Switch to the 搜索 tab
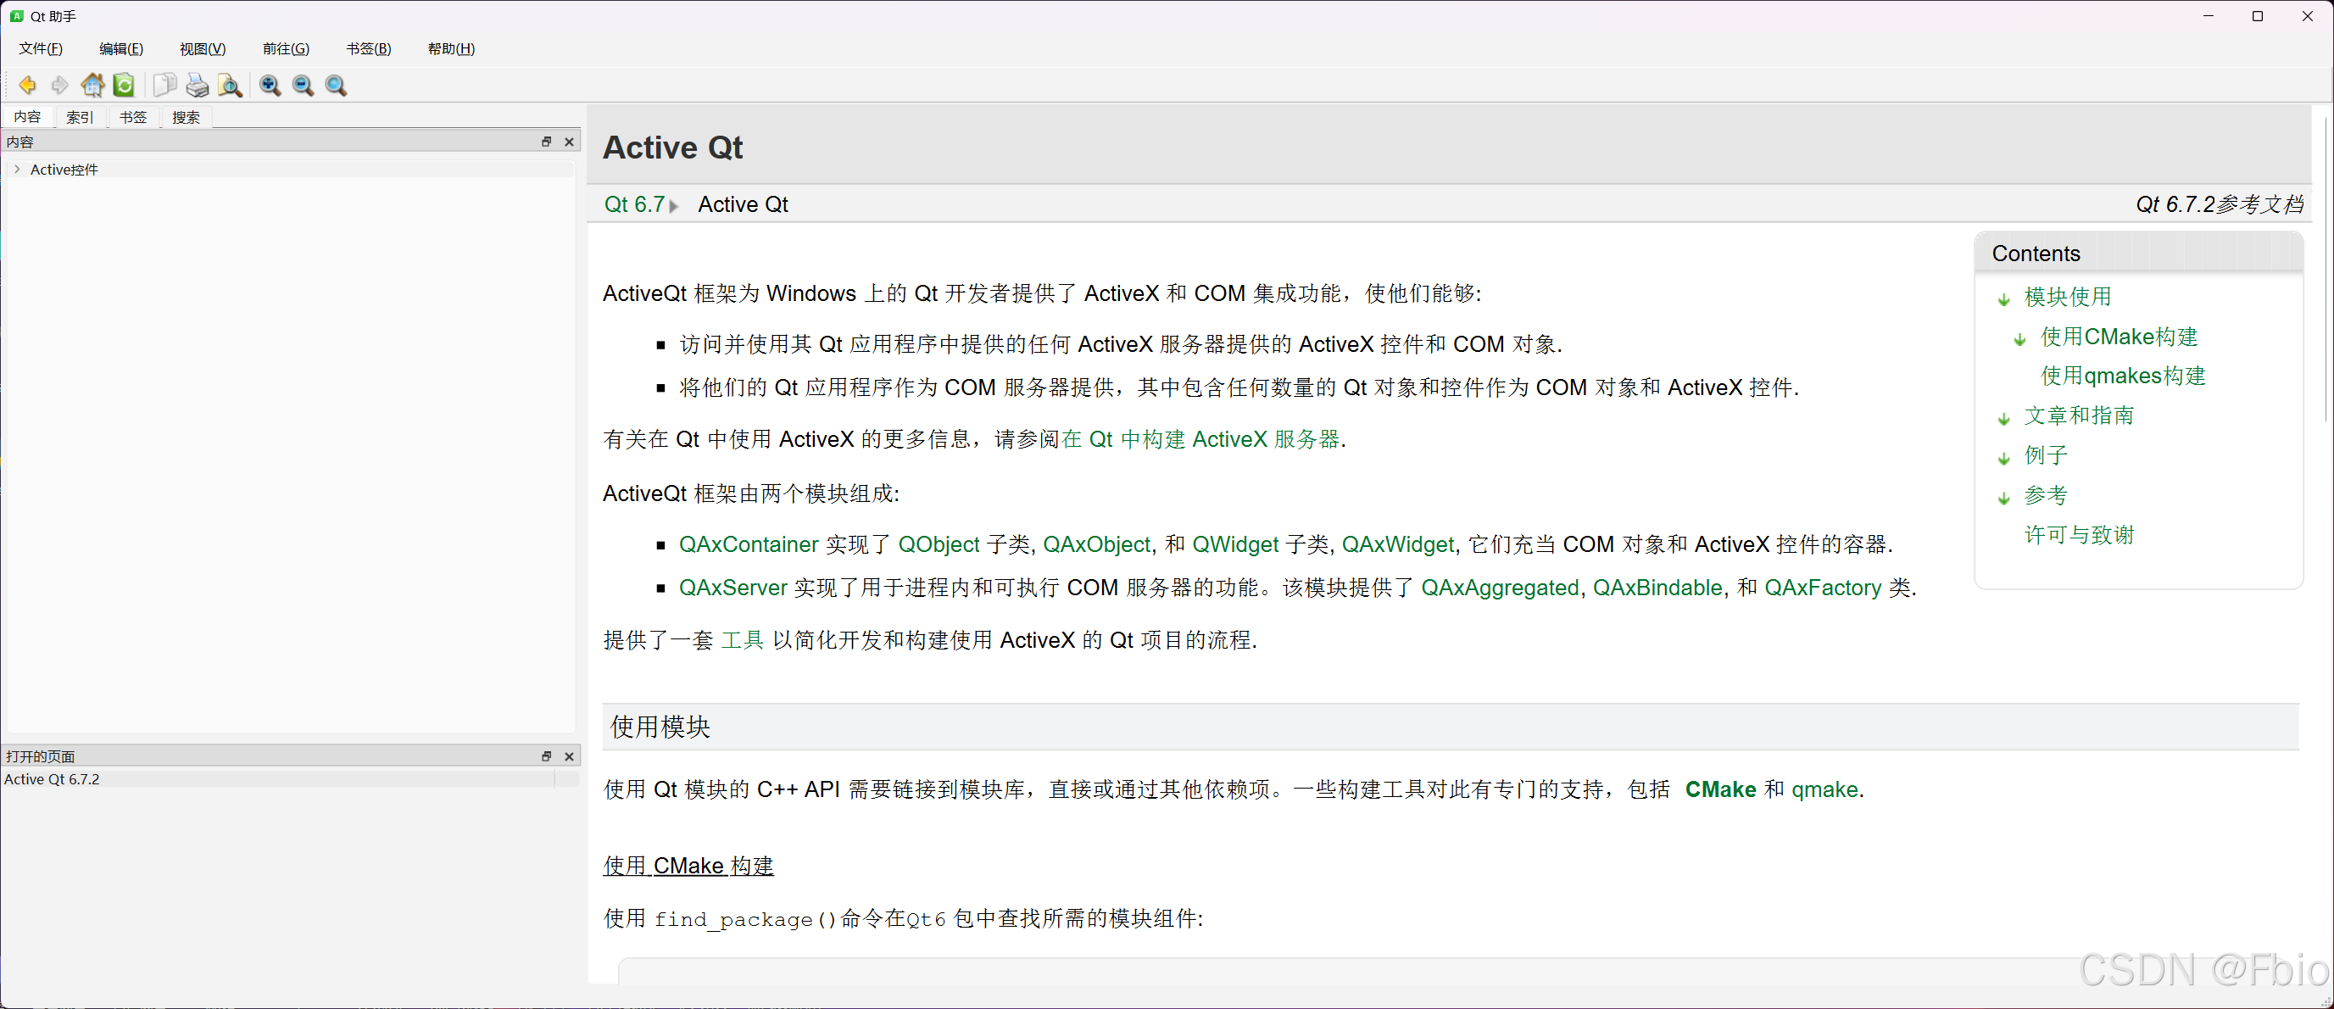Viewport: 2334px width, 1009px height. [x=186, y=117]
